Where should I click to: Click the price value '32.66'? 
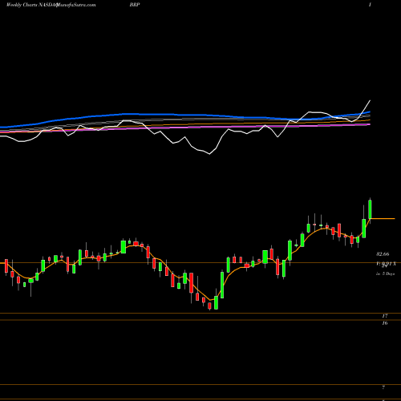(383, 254)
